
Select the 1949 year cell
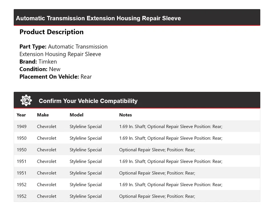[21, 127]
